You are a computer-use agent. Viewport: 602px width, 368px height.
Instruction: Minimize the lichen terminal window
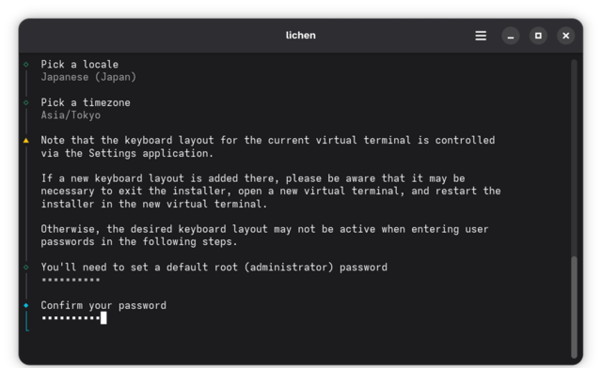511,36
